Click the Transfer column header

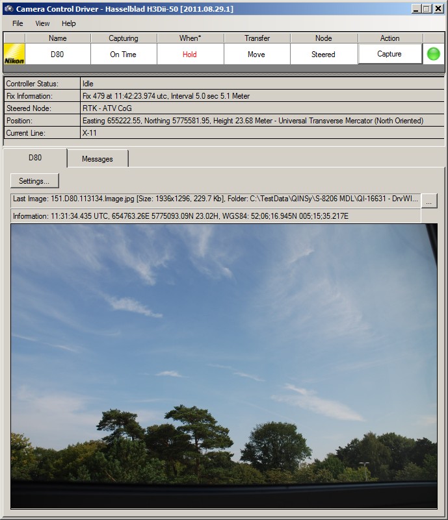257,38
